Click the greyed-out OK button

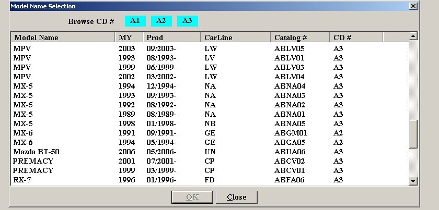point(192,197)
